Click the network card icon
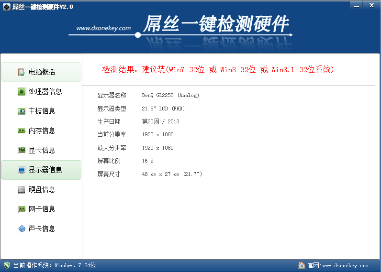The height and width of the screenshot is (272, 381). (22, 209)
